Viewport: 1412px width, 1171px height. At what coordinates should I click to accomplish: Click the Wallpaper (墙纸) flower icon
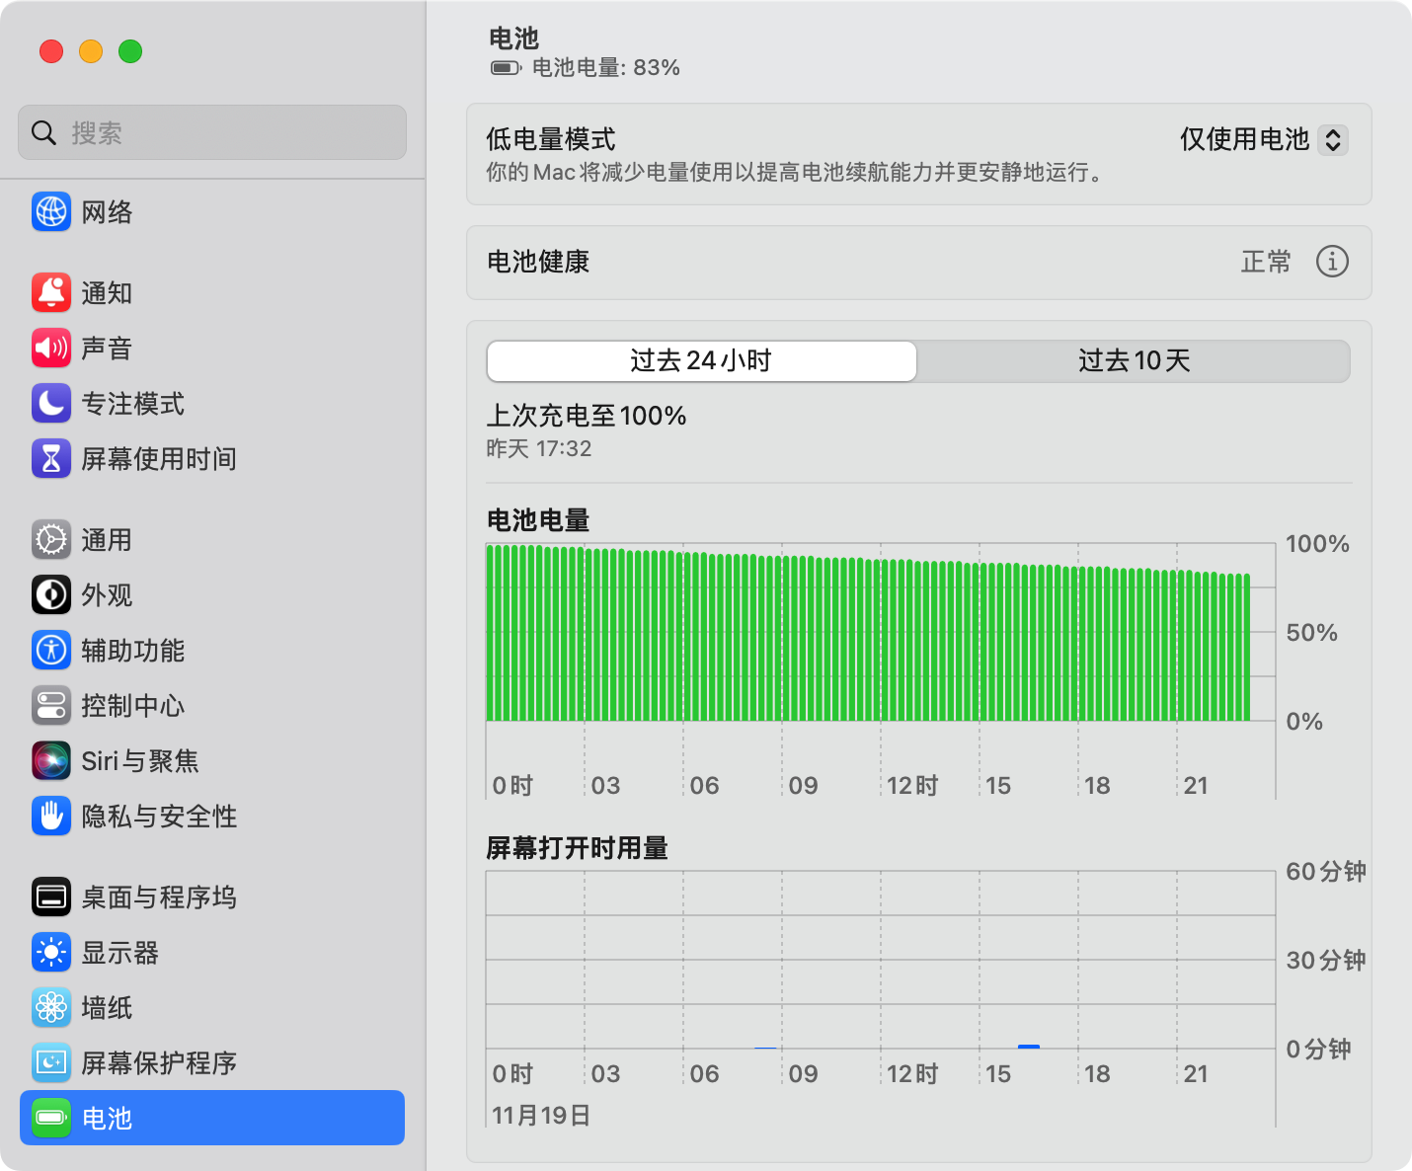[51, 1008]
